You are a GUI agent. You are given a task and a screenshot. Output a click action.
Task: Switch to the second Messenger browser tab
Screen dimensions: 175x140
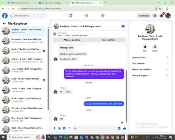(54, 3)
